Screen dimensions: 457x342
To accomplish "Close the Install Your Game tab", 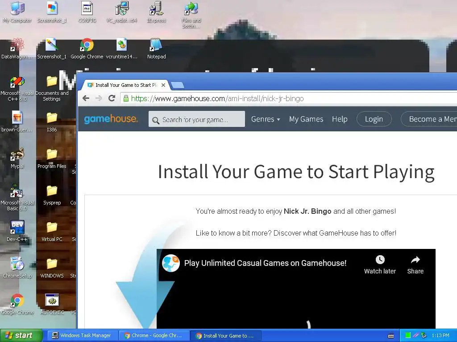I will click(163, 85).
